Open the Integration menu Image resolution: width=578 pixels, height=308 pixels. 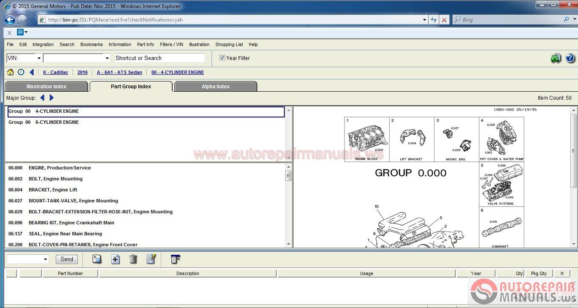click(x=43, y=44)
